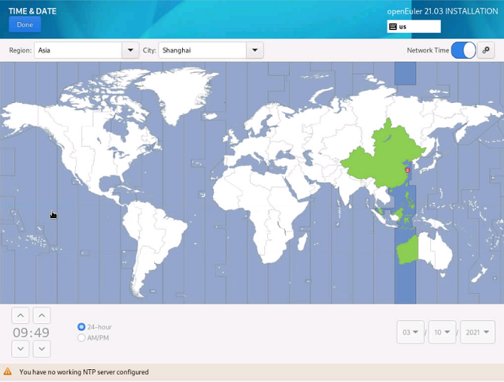
Task: Click the Shanghai location marker on map
Action: [x=407, y=171]
